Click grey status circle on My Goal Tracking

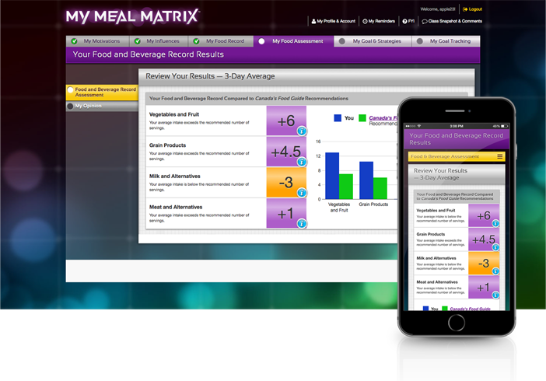(420, 41)
